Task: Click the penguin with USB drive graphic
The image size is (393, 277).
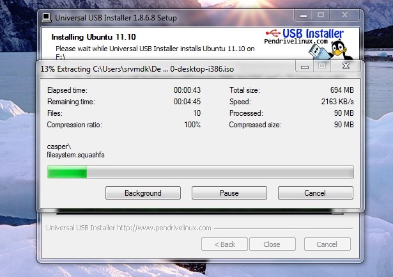Action: [x=330, y=50]
